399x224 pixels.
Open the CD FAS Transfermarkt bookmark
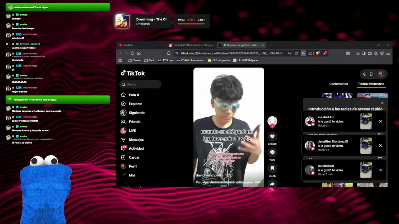(x=190, y=60)
